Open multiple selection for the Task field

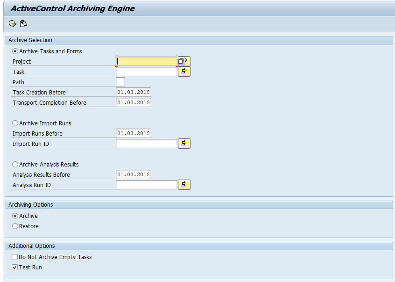pyautogui.click(x=184, y=72)
